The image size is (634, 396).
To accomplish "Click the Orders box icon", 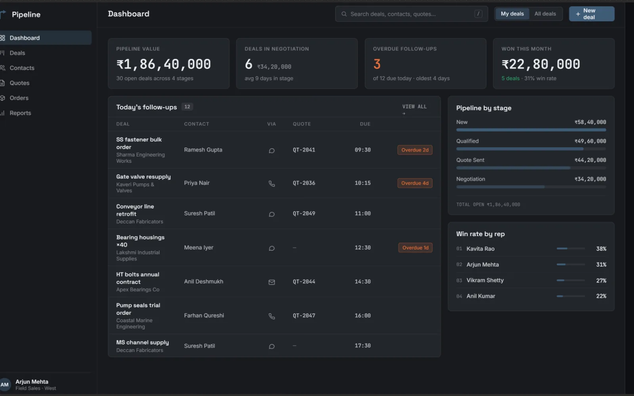I will [x=2, y=98].
